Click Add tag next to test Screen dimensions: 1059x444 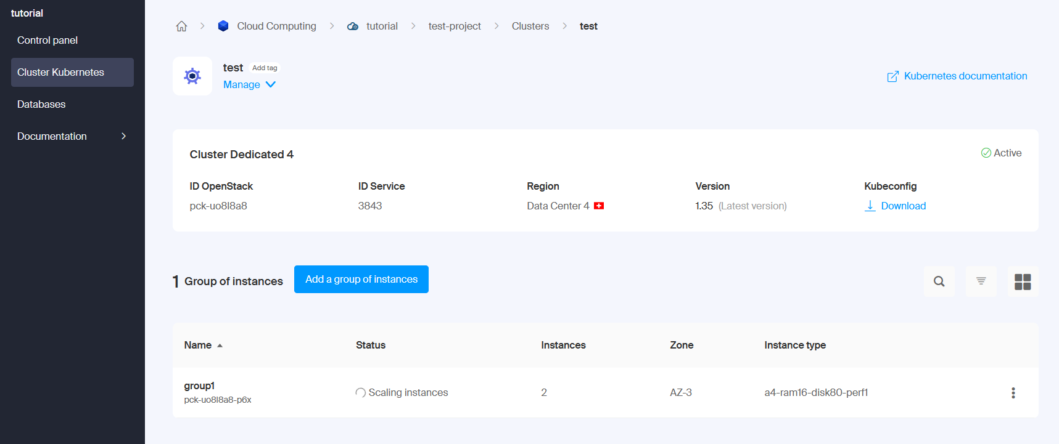[265, 68]
